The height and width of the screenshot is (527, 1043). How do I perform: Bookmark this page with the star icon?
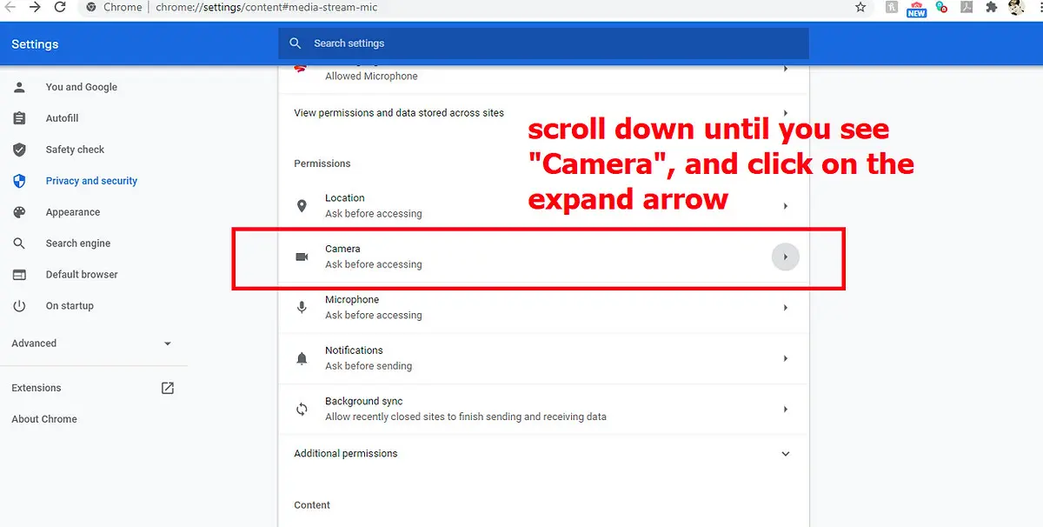(x=860, y=7)
